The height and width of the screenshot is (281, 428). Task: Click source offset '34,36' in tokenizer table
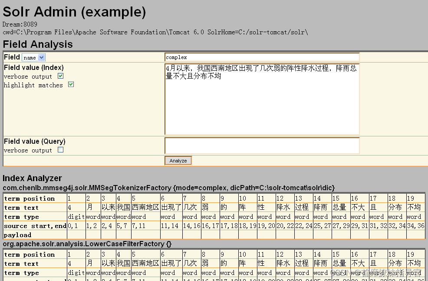pos(416,226)
